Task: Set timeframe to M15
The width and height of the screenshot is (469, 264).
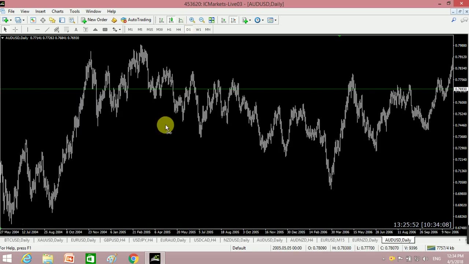Action: tap(149, 30)
